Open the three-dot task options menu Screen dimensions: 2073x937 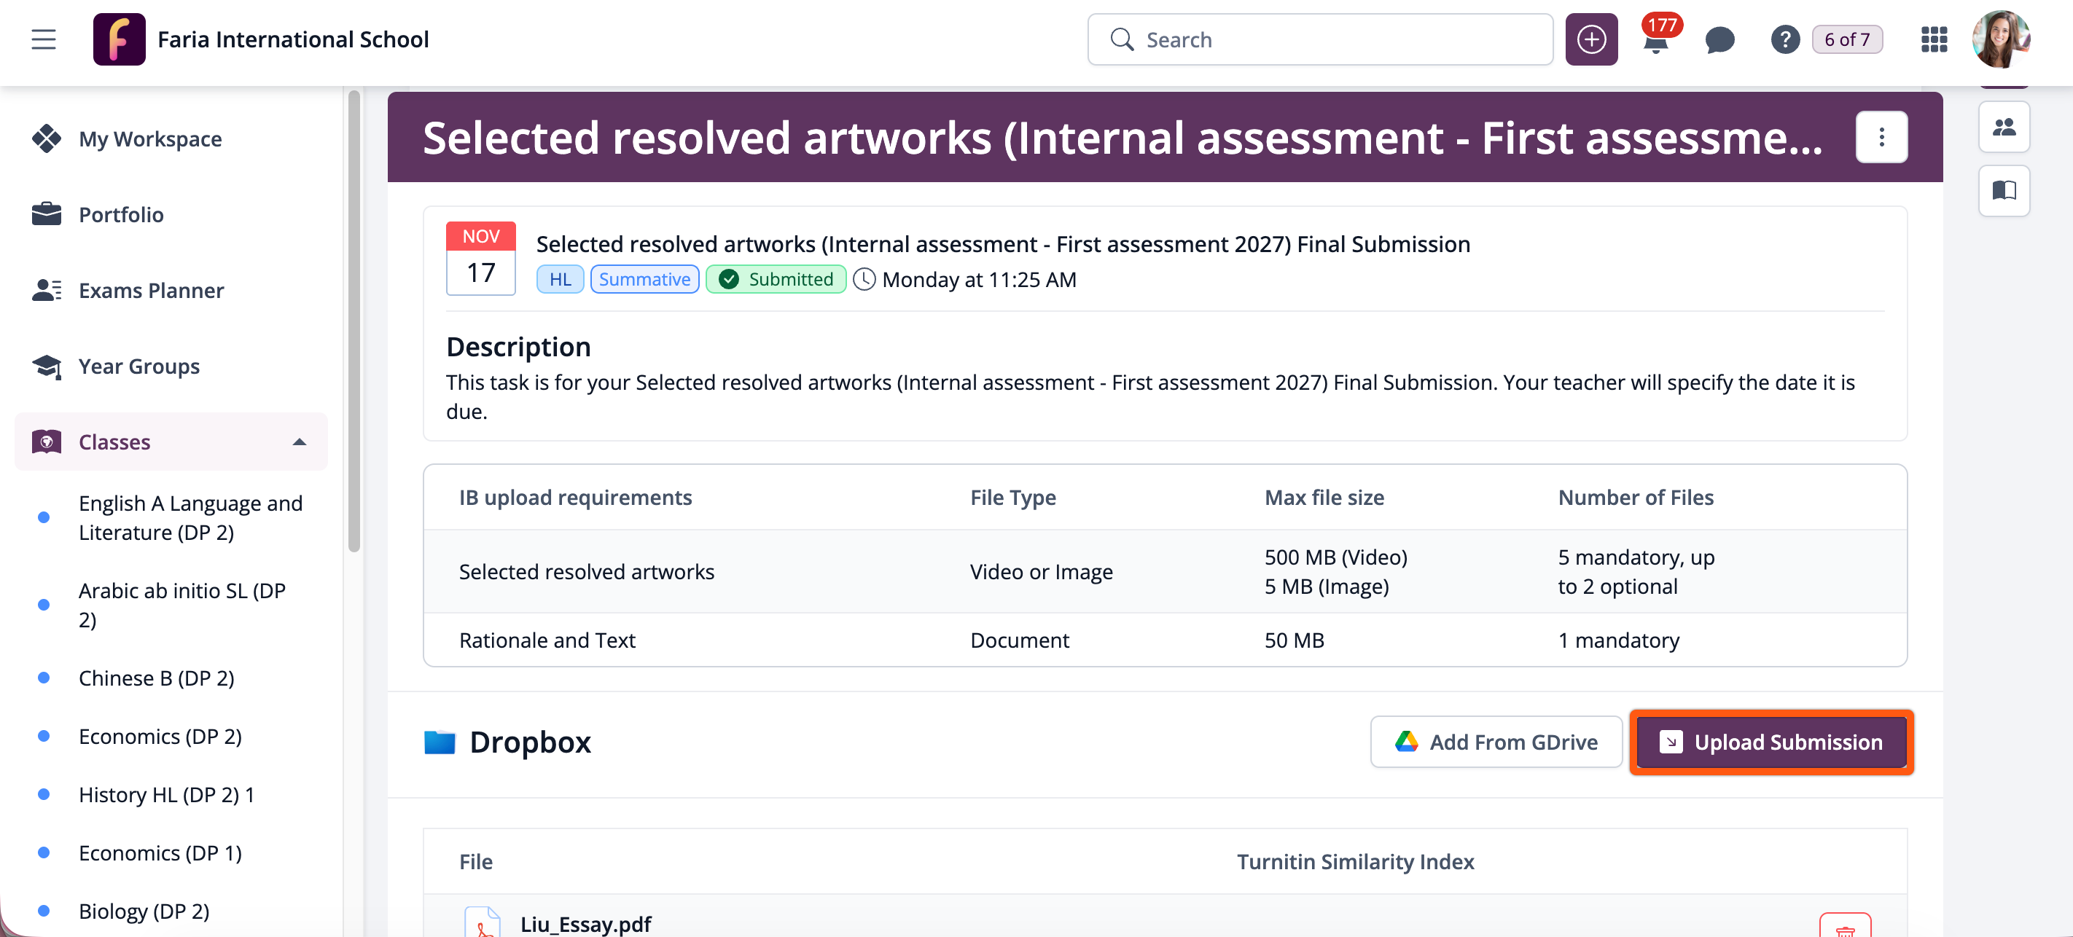(x=1881, y=138)
